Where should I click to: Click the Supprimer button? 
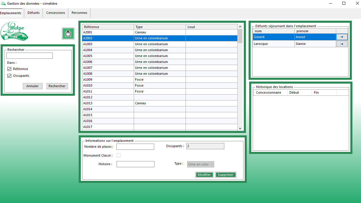225,175
